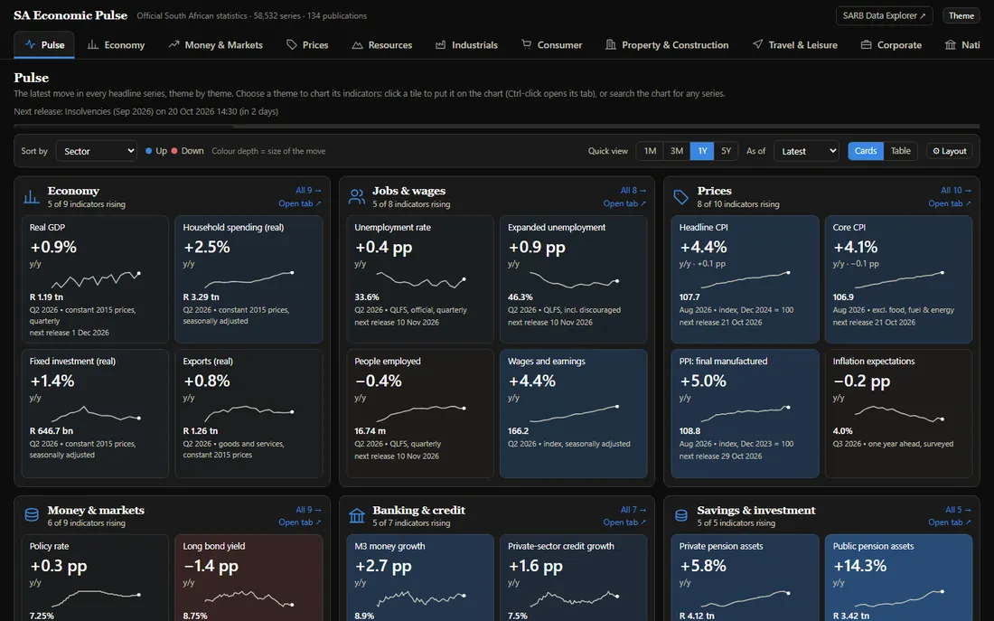Click the Jobs & wages people icon
The width and height of the screenshot is (994, 621).
[357, 197]
